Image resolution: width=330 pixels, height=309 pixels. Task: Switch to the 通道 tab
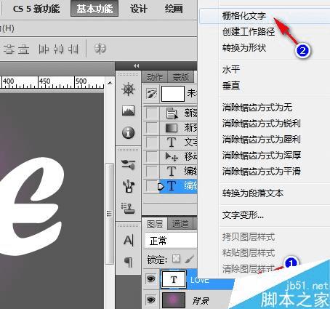click(x=180, y=224)
